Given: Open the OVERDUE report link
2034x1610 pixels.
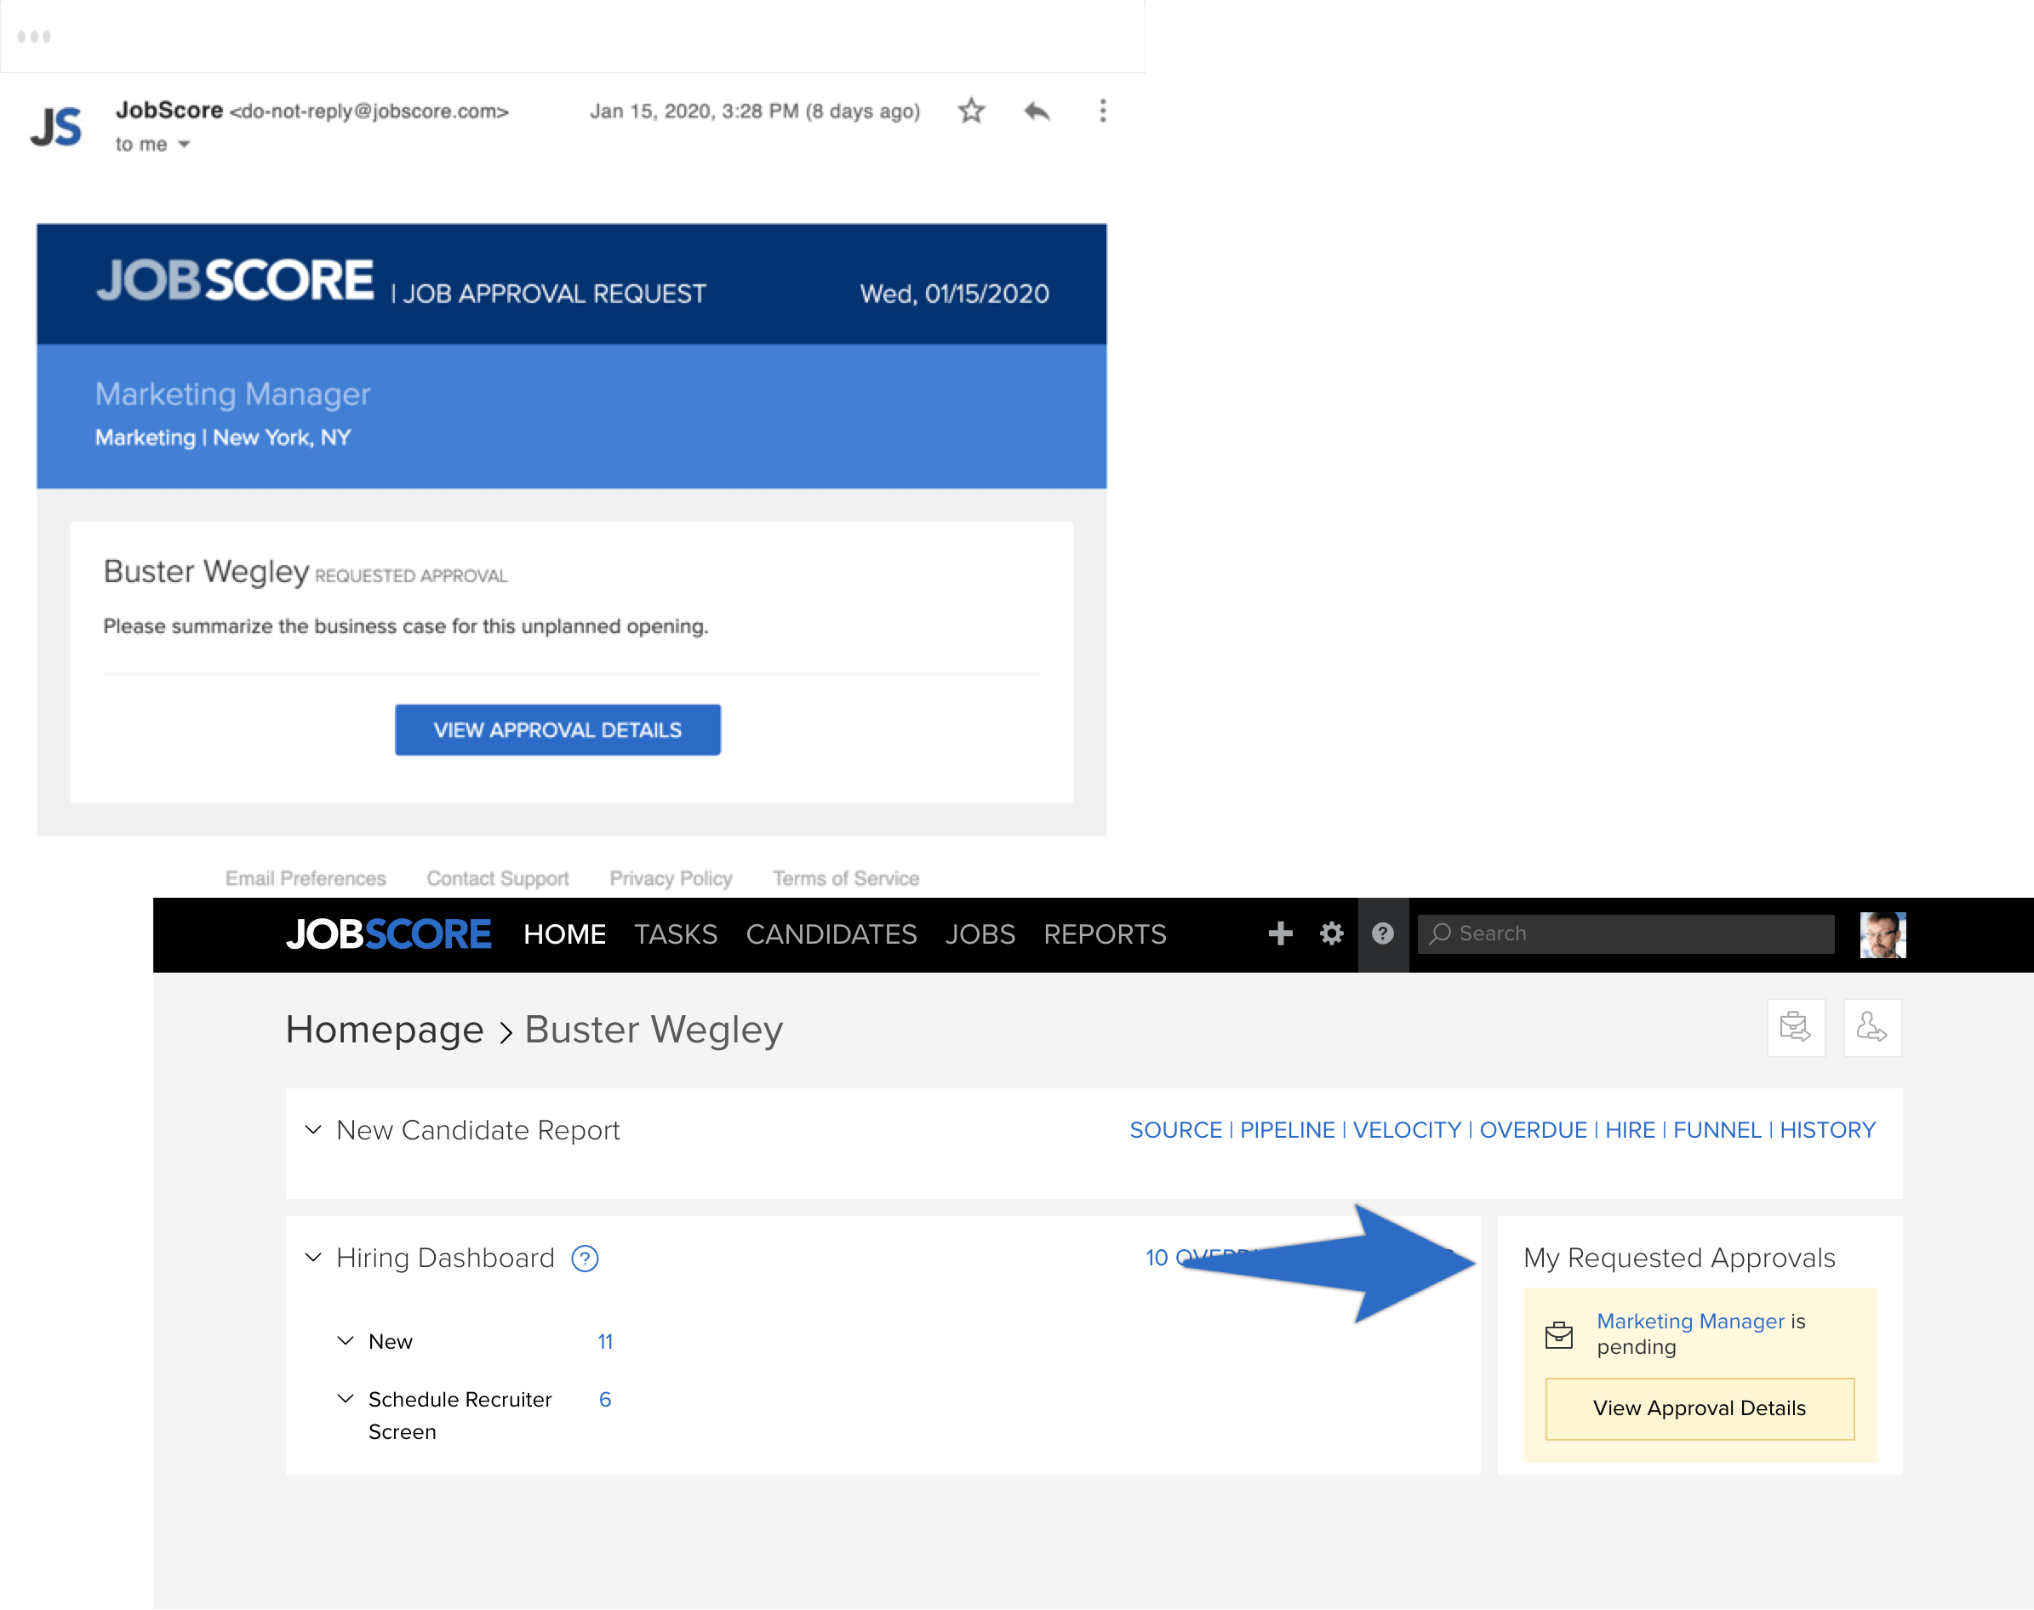Looking at the screenshot, I should pyautogui.click(x=1533, y=1130).
